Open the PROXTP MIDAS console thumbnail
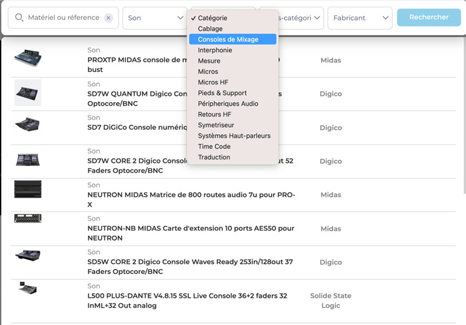Screen dimensions: 466x325 (x=28, y=58)
